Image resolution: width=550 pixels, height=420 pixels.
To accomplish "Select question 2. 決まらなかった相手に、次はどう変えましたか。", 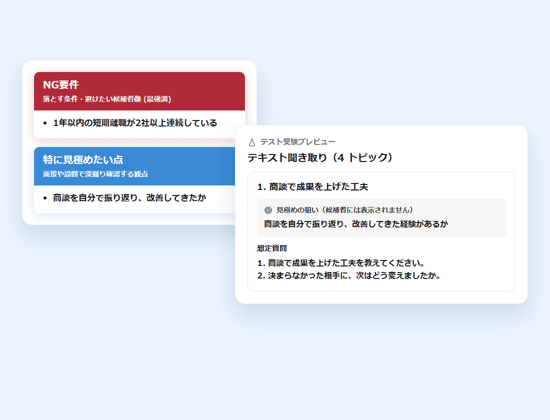I will pyautogui.click(x=349, y=275).
